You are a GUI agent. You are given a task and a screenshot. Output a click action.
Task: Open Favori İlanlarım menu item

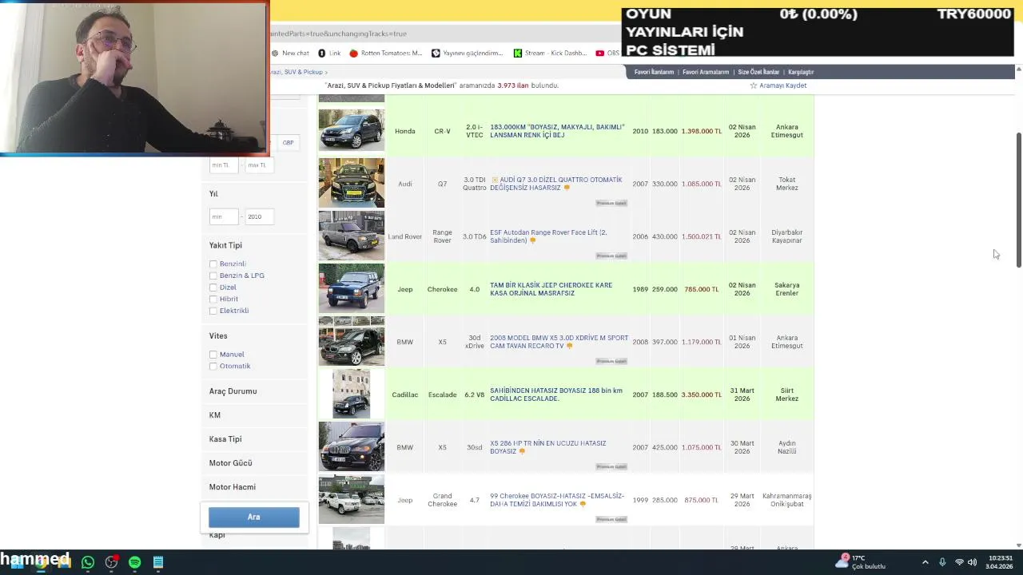pyautogui.click(x=654, y=72)
